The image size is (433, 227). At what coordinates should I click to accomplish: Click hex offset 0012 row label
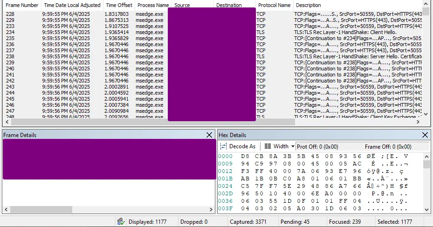pos(225,171)
